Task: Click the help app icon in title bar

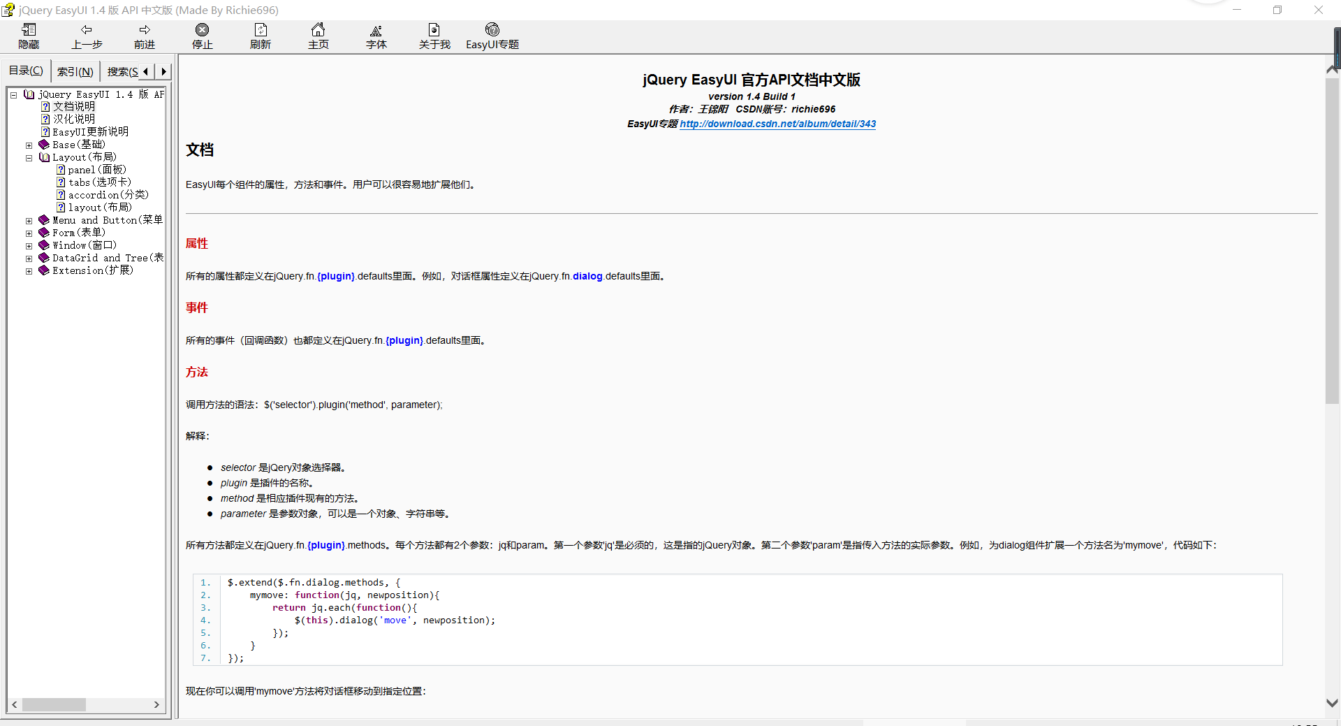Action: point(8,10)
